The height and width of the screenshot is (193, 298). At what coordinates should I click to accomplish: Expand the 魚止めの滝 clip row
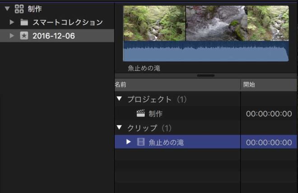click(129, 142)
